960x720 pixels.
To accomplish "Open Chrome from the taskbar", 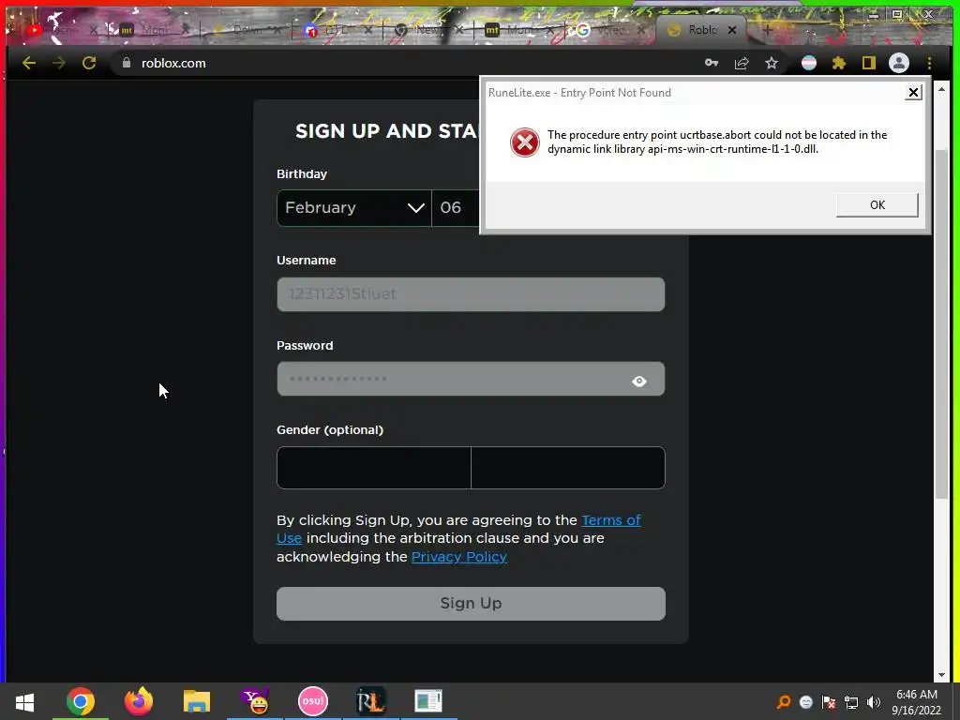I will [81, 701].
